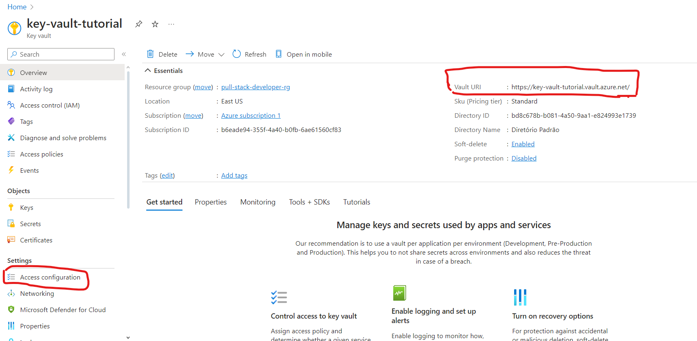Image resolution: width=697 pixels, height=341 pixels.
Task: Click the Certificates icon under Objects
Action: [x=11, y=240]
